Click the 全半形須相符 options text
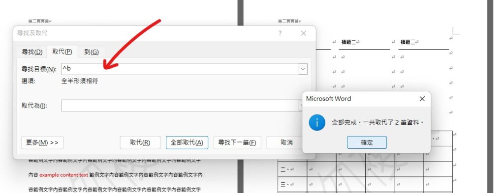The width and height of the screenshot is (504, 193). click(80, 81)
